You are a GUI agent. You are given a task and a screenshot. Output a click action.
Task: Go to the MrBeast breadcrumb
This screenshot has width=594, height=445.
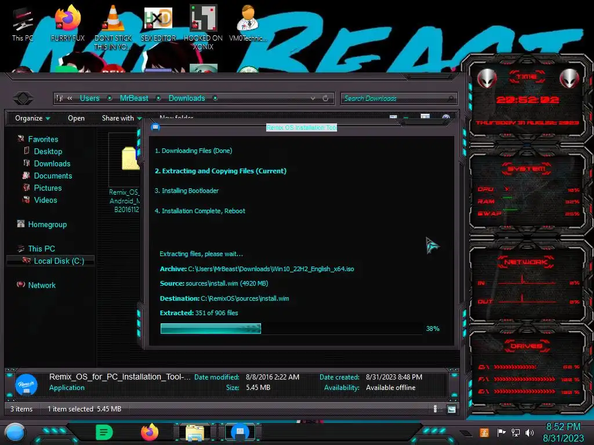click(134, 99)
